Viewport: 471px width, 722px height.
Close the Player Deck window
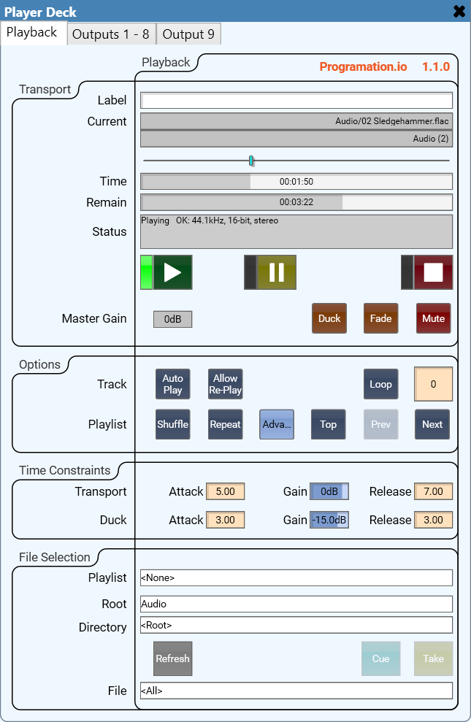tap(459, 11)
